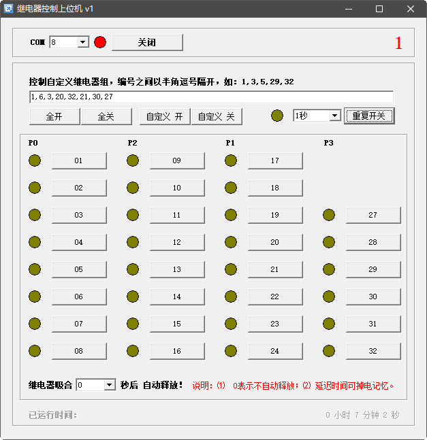Viewport: 427px width, 440px height.
Task: Expand the auto-release seconds dropdown
Action: (110, 385)
